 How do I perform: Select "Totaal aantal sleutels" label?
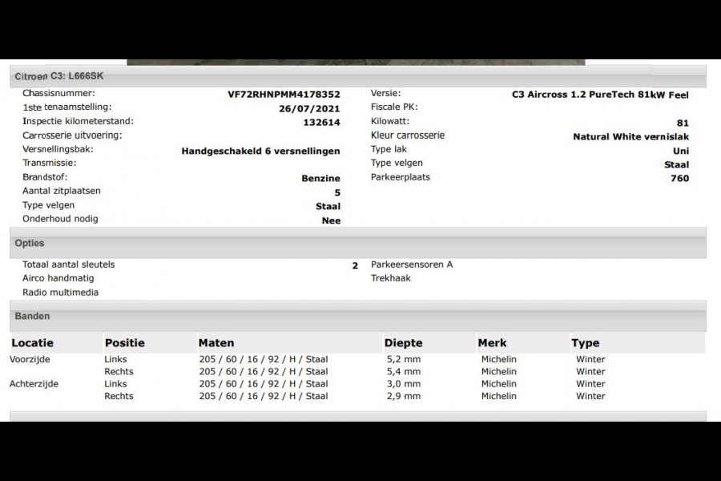(x=69, y=265)
